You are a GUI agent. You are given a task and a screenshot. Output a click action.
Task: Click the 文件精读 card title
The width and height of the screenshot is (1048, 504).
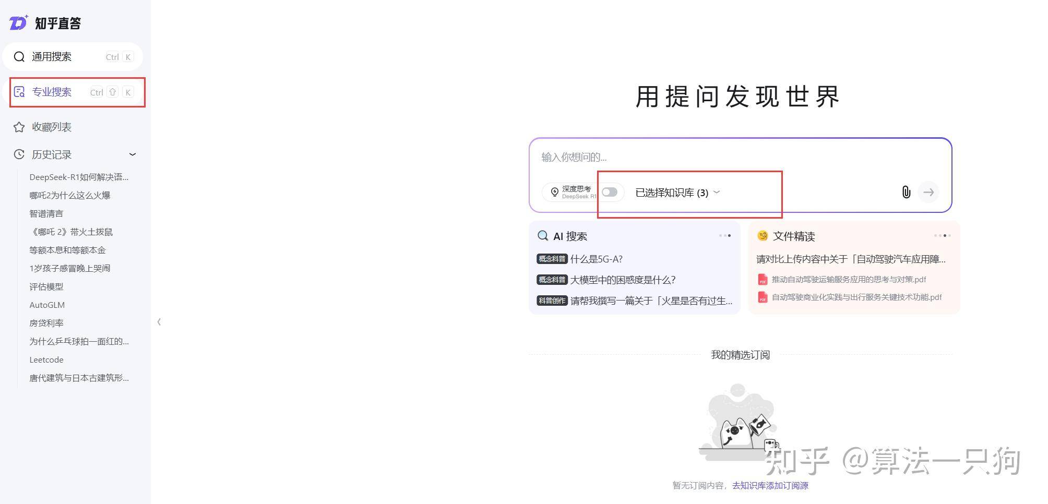794,236
